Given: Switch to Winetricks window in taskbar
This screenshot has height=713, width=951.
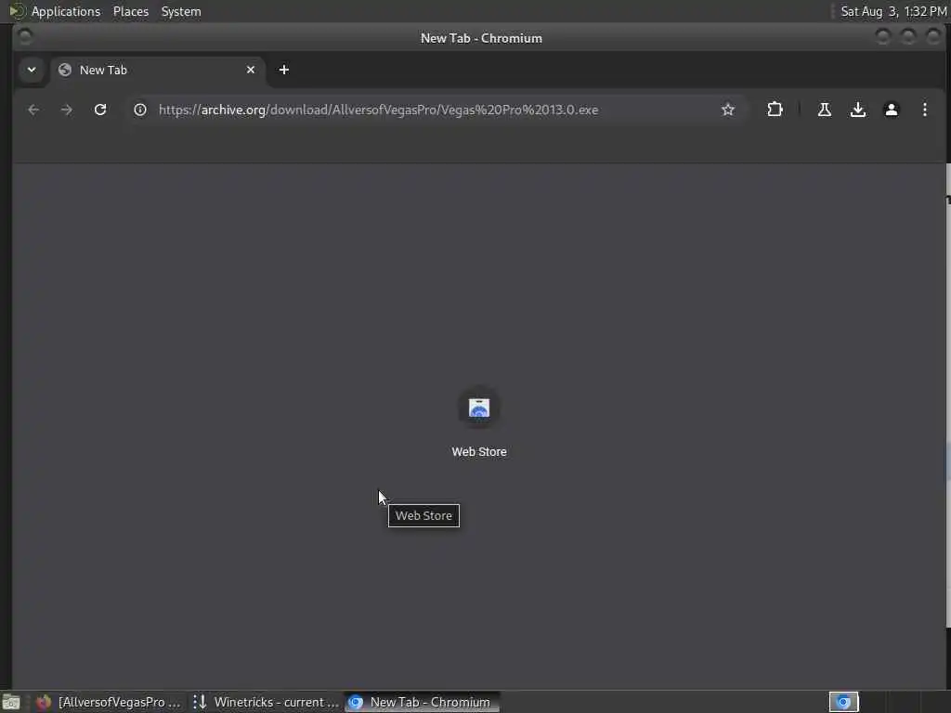Looking at the screenshot, I should tap(265, 702).
